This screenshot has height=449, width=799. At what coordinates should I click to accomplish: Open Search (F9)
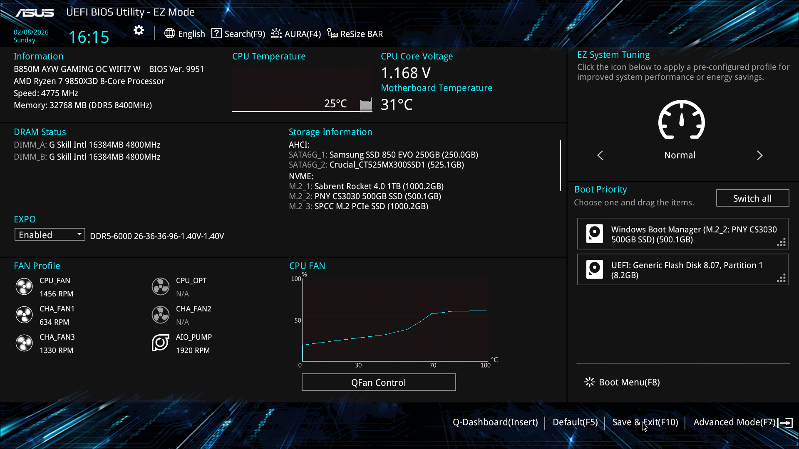[x=238, y=34]
